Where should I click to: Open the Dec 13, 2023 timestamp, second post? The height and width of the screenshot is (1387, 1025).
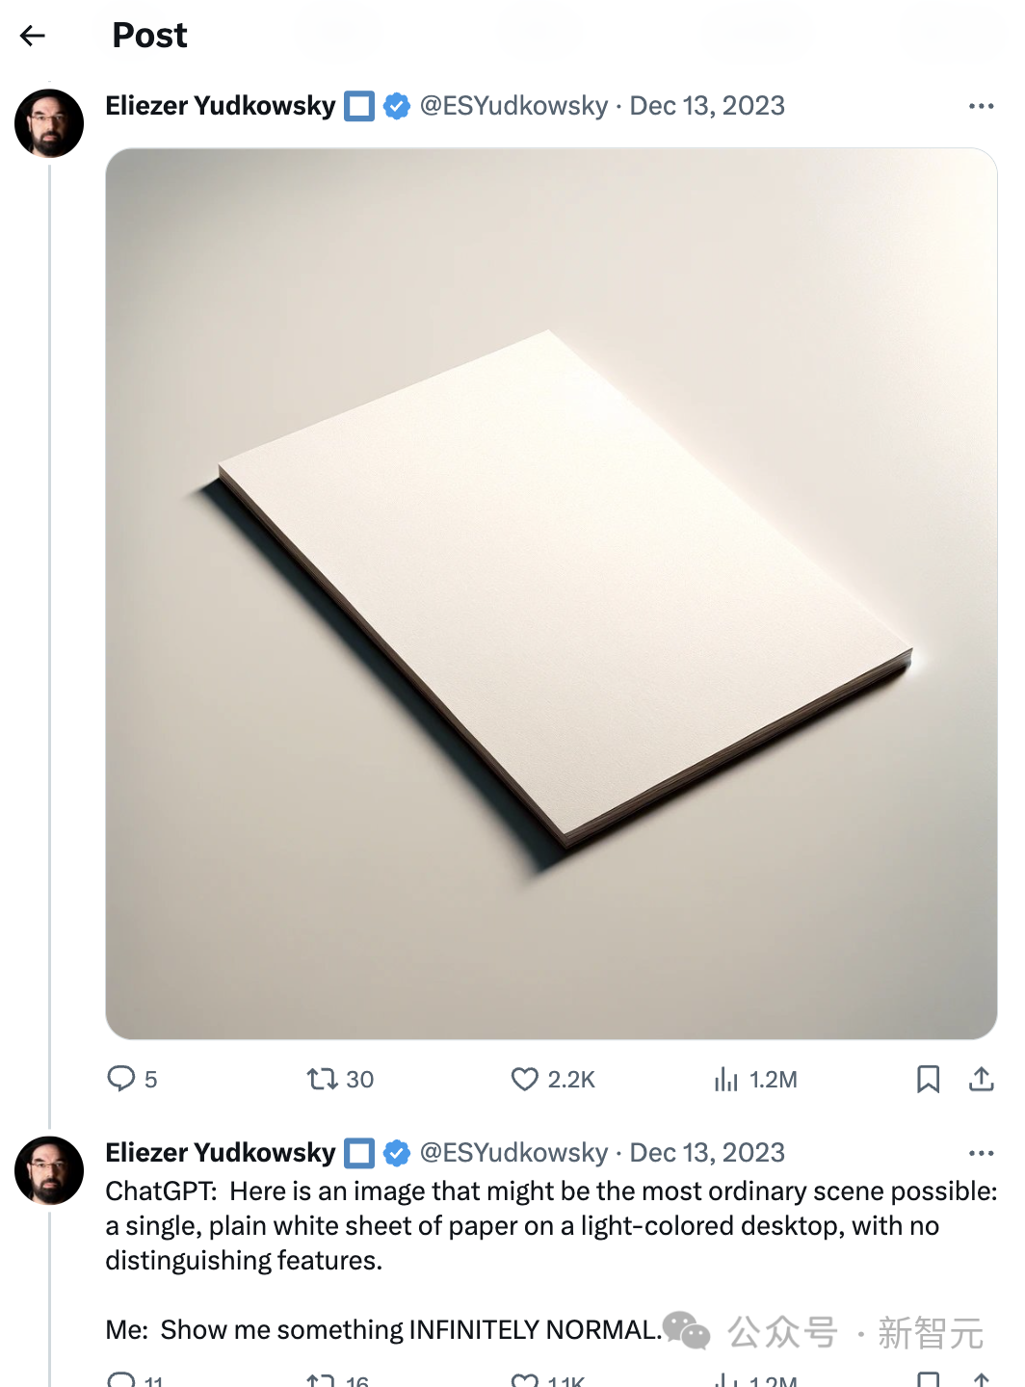[x=707, y=1153]
